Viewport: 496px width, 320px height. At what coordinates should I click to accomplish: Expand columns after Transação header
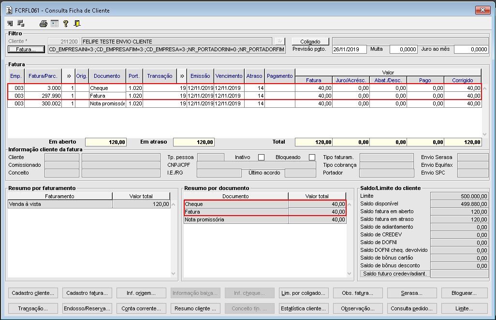pos(182,76)
